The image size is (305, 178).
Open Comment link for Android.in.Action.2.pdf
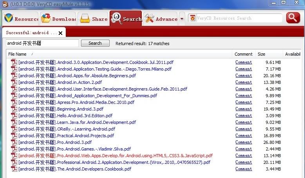(x=244, y=82)
